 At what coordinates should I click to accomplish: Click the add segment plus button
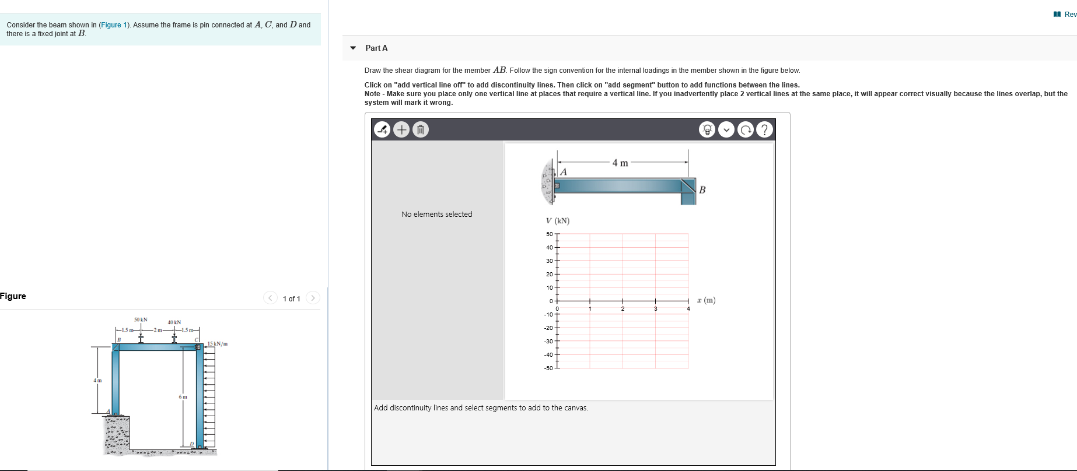[x=401, y=129]
